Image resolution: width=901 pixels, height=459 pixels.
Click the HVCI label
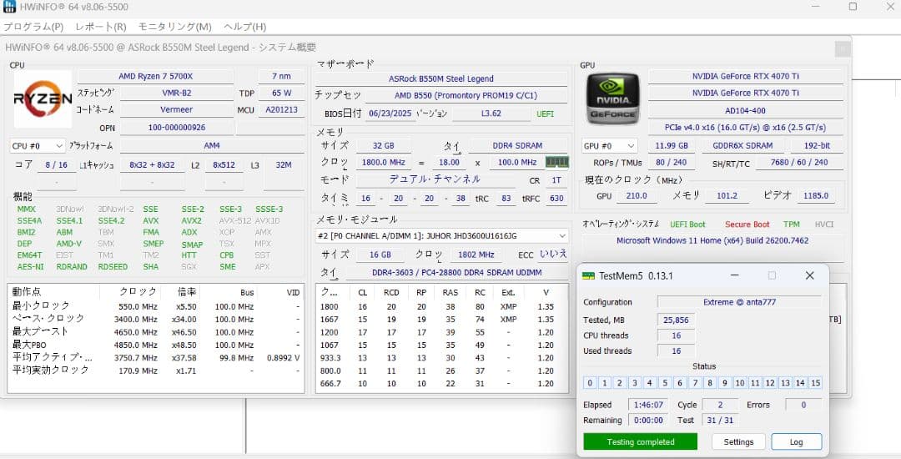coord(824,224)
